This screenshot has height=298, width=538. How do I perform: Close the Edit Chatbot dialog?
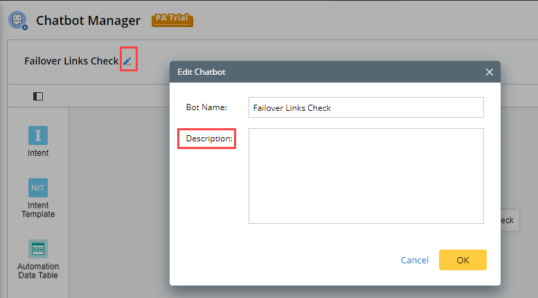pyautogui.click(x=489, y=72)
